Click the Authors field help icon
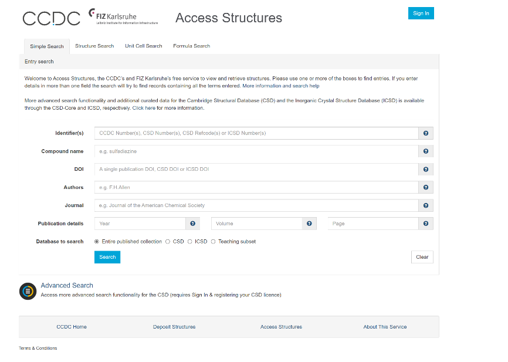 click(426, 188)
